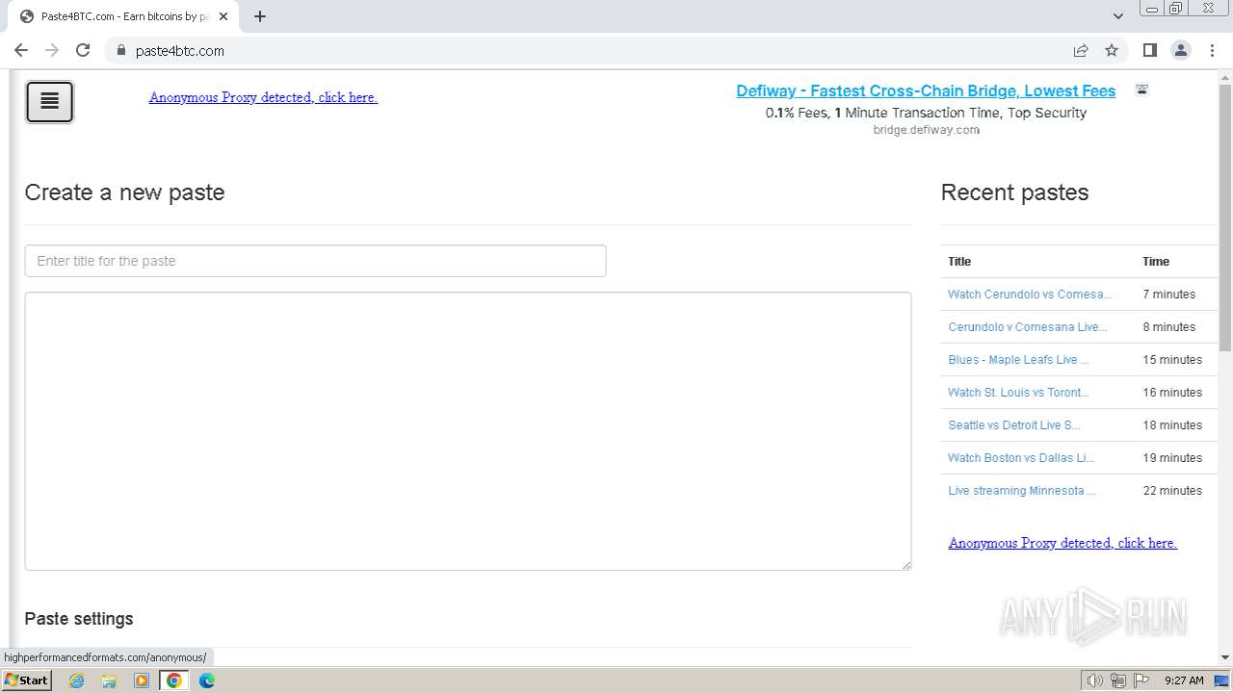This screenshot has height=693, width=1233.
Task: Open paste 'Watch St. Louis vs Toront...'
Action: pyautogui.click(x=1018, y=393)
